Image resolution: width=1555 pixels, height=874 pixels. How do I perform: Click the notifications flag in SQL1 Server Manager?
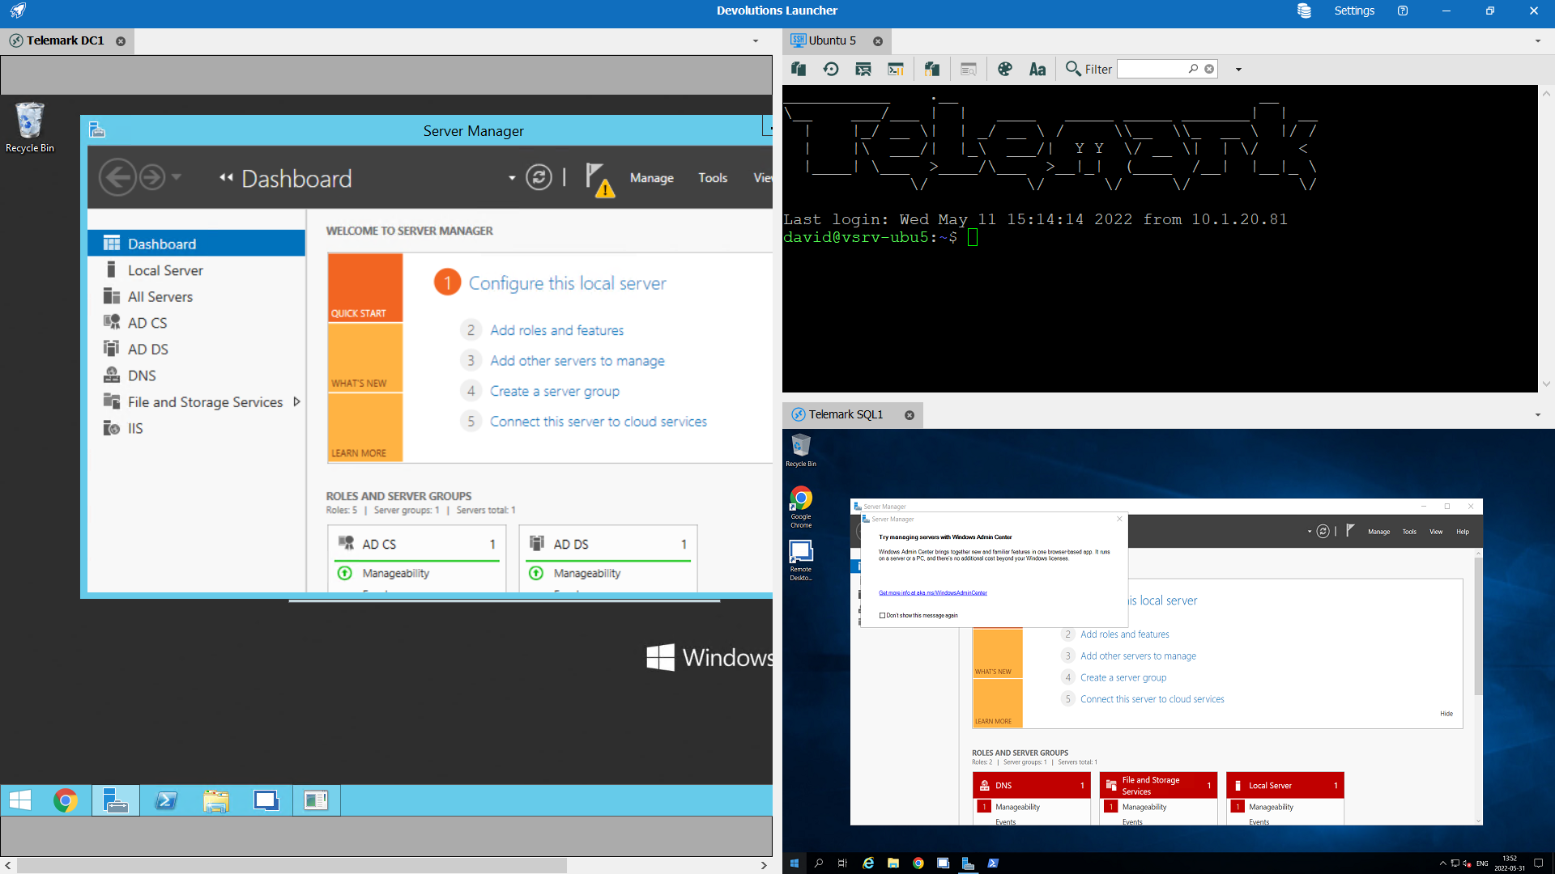[1349, 531]
